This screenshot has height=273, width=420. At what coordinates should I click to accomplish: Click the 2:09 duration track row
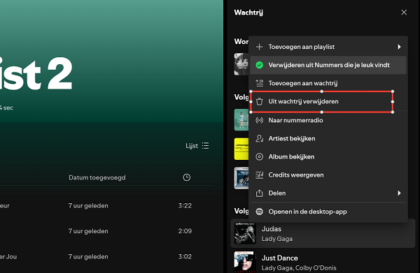[x=106, y=231]
